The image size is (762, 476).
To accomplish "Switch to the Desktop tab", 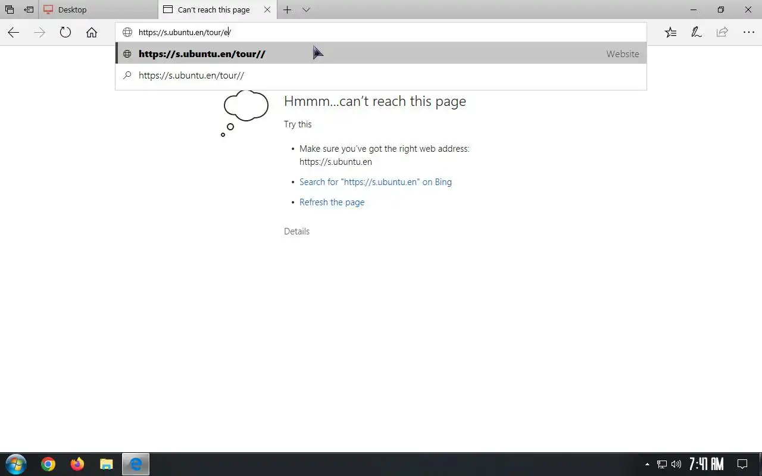I will tap(98, 10).
